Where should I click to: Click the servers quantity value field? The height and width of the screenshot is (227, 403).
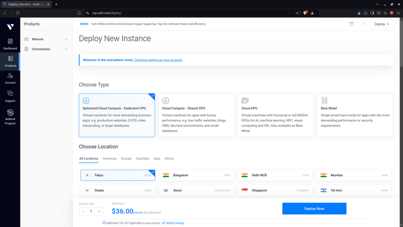pos(91,211)
